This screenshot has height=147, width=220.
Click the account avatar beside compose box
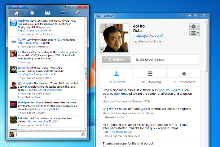tap(11, 134)
